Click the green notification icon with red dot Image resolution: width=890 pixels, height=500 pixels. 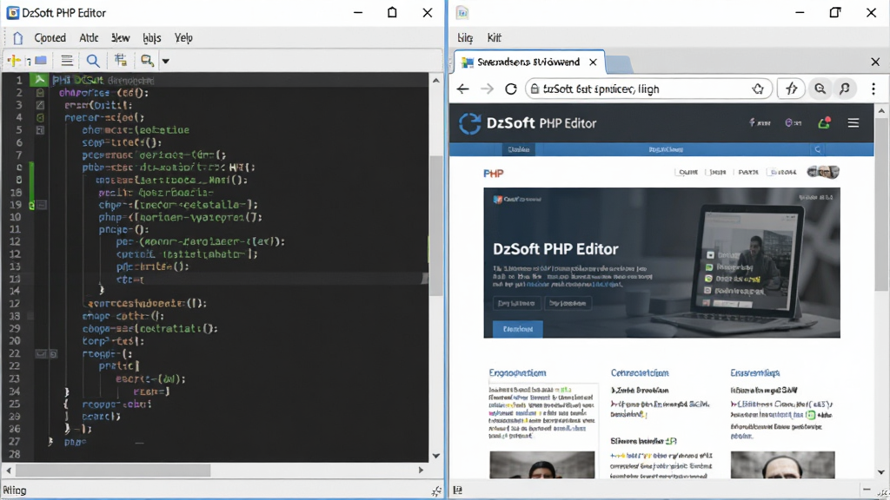tap(824, 122)
